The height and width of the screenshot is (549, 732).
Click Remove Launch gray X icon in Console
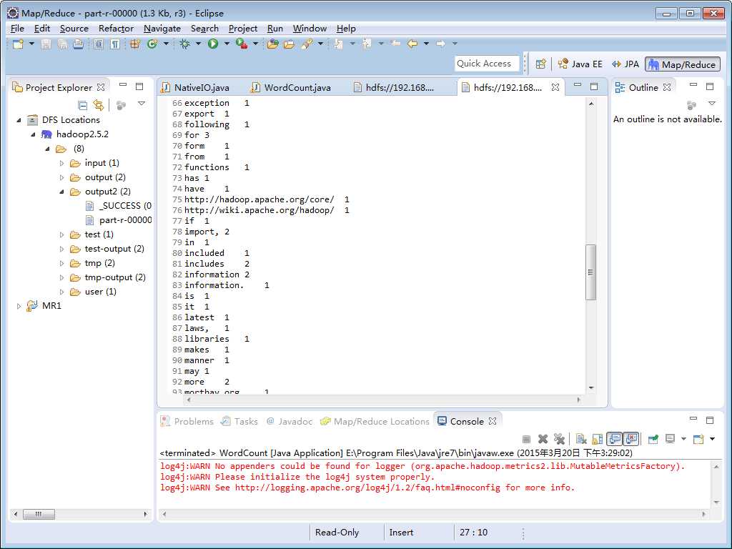pos(543,440)
